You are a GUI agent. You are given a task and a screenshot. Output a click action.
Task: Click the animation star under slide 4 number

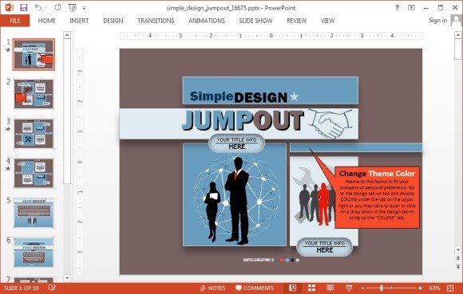(8, 168)
